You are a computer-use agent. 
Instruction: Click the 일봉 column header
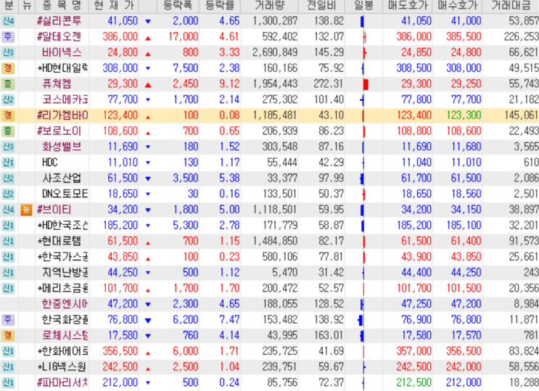(363, 6)
